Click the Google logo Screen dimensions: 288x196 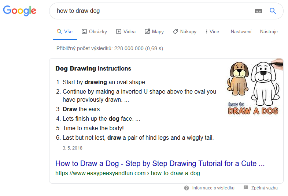pyautogui.click(x=20, y=11)
